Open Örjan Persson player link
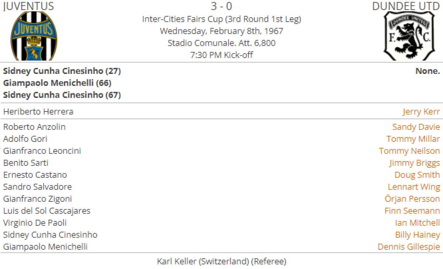Screen dimensions: 443x269 tap(412, 199)
